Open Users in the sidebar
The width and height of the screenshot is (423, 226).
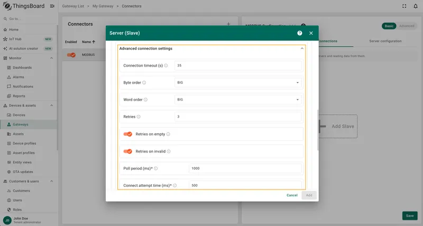point(29,200)
